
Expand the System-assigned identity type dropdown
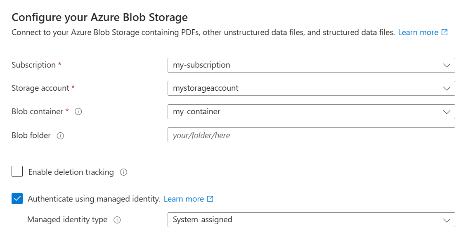[x=311, y=220]
